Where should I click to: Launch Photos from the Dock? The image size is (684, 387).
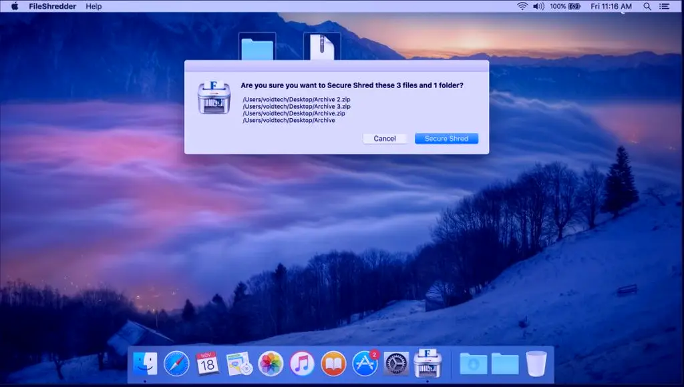271,364
